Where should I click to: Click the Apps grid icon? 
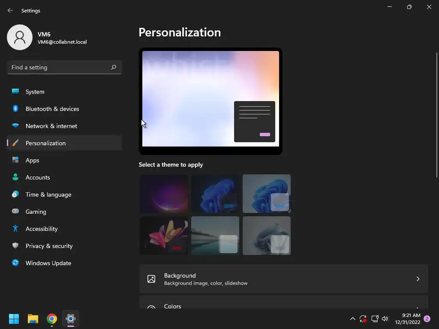[x=15, y=160]
